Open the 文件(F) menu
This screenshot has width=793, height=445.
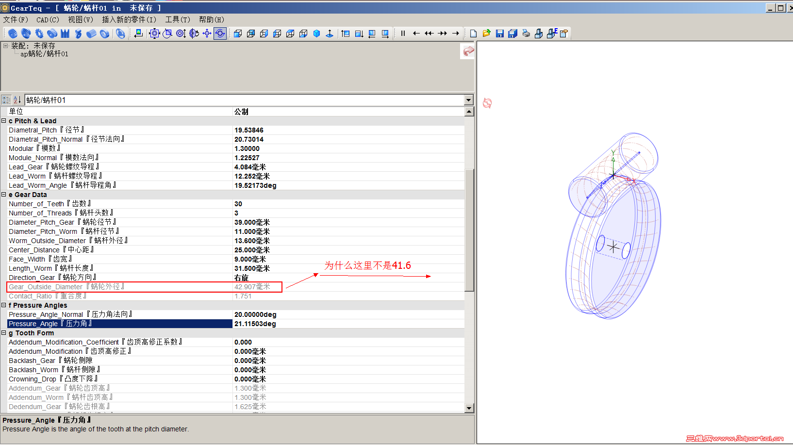tap(16, 20)
